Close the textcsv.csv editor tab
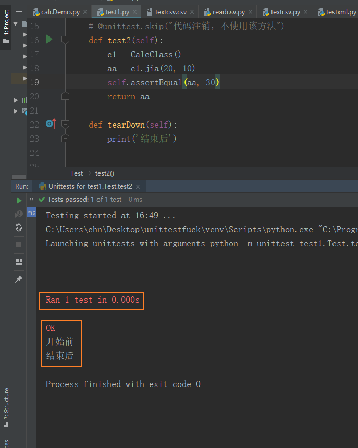 tap(192, 12)
